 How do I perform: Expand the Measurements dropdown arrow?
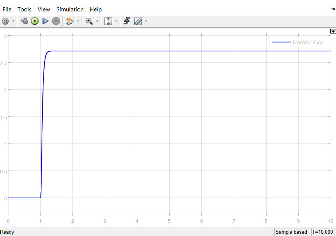pos(146,21)
